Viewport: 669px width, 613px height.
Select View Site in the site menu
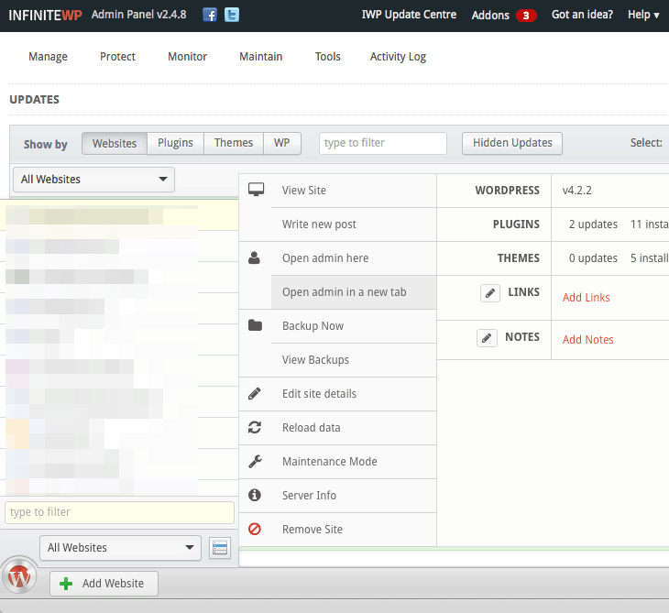tap(354, 191)
